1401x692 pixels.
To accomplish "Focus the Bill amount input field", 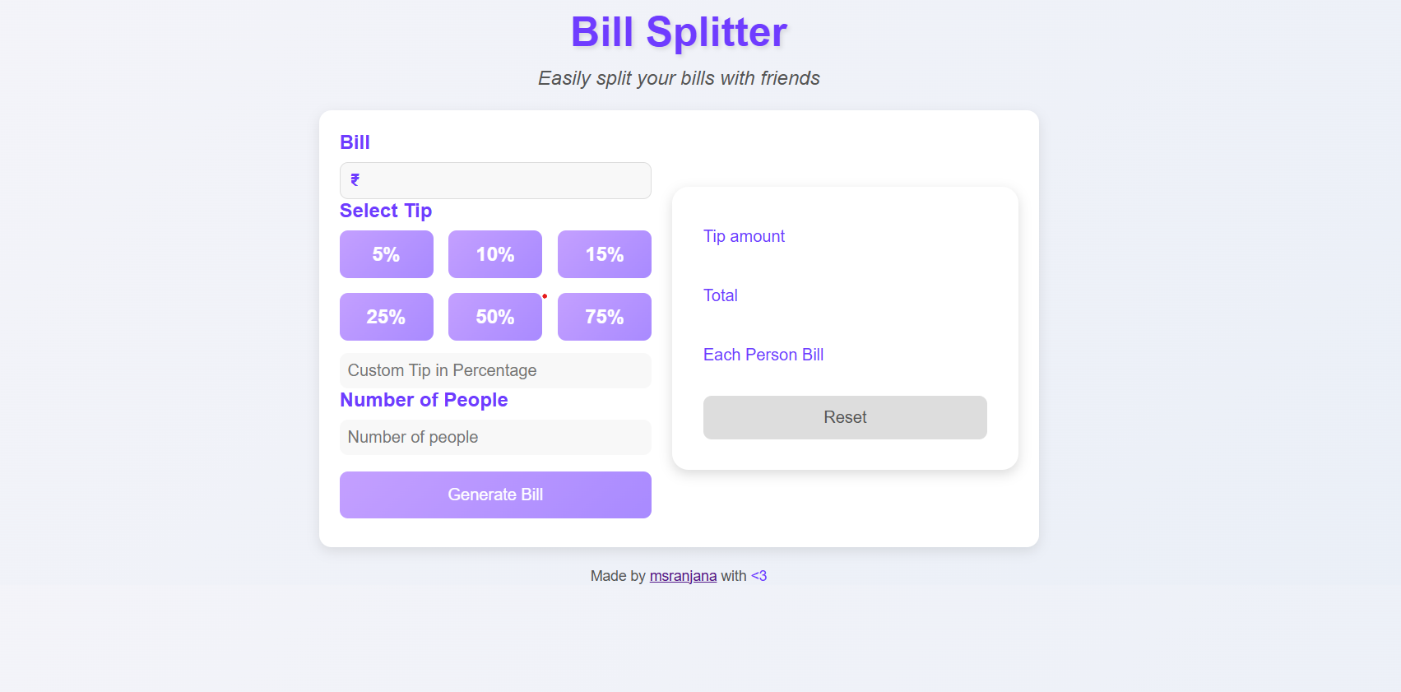I will (503, 180).
